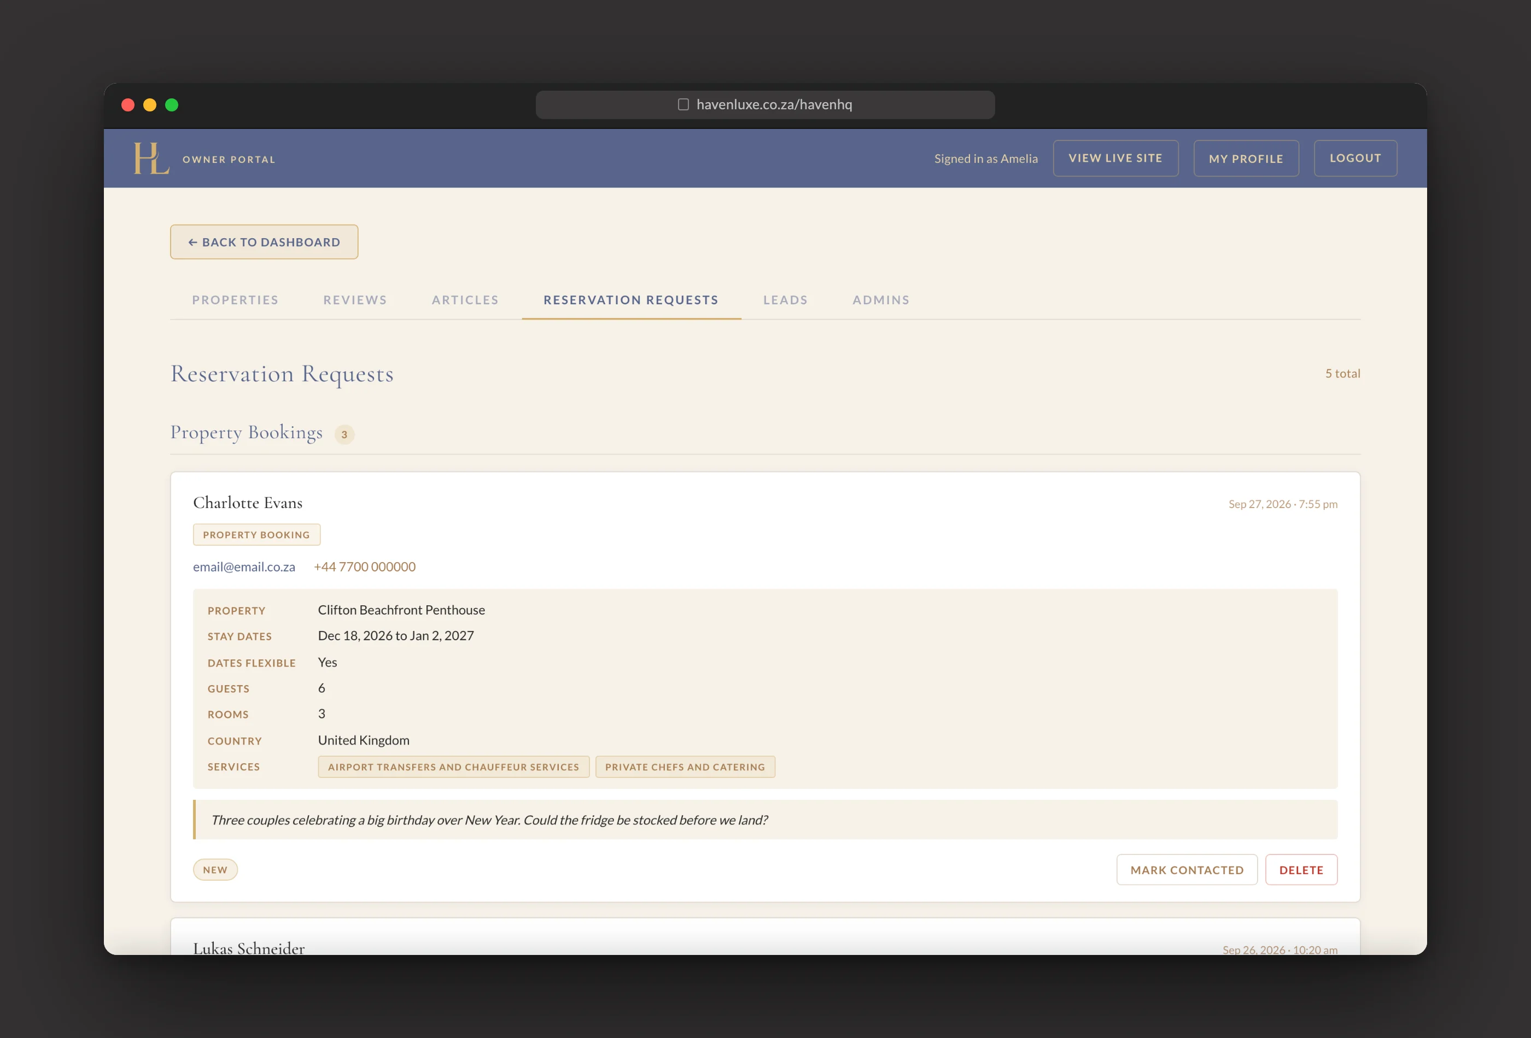1531x1038 pixels.
Task: Click the Owner Portal label
Action: [x=229, y=160]
